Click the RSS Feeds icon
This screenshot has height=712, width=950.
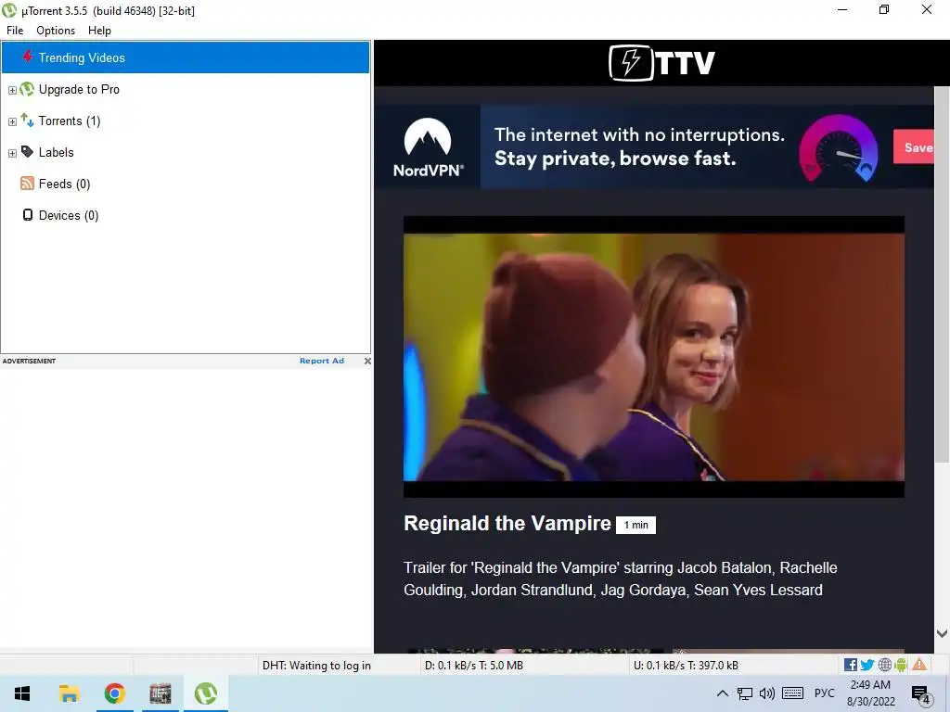click(27, 184)
